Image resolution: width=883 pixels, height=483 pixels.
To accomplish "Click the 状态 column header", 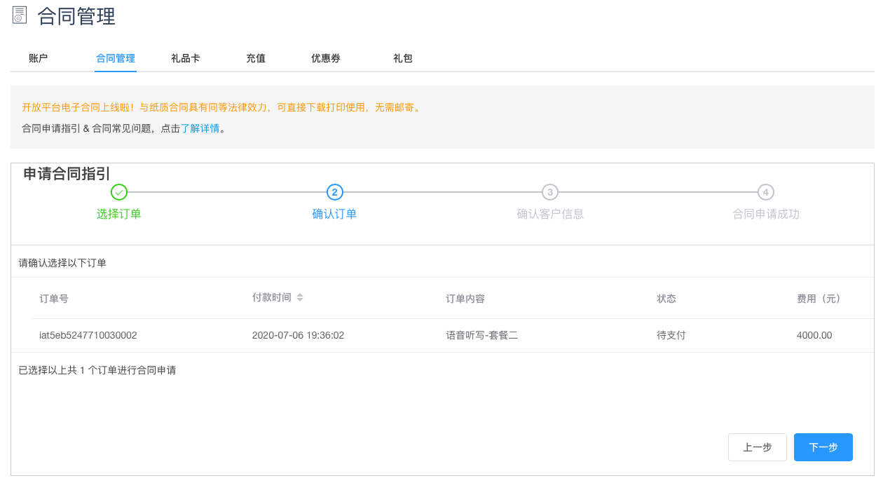I will [666, 299].
